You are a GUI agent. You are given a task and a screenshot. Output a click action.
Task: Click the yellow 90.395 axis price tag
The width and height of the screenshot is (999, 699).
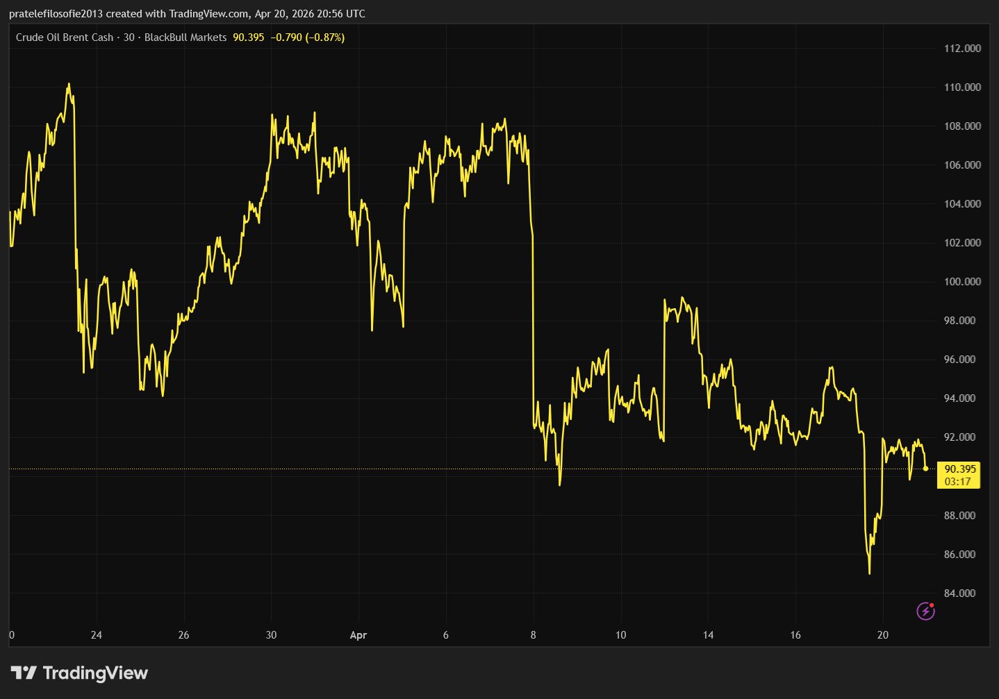tap(959, 469)
